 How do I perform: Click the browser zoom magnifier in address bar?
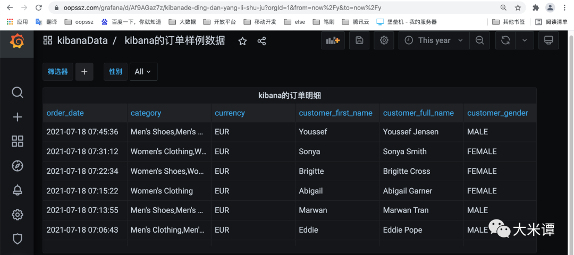pyautogui.click(x=503, y=7)
